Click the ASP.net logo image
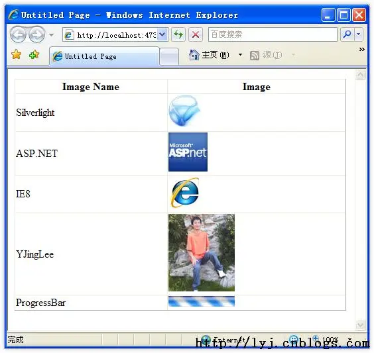The width and height of the screenshot is (374, 353). [x=188, y=152]
